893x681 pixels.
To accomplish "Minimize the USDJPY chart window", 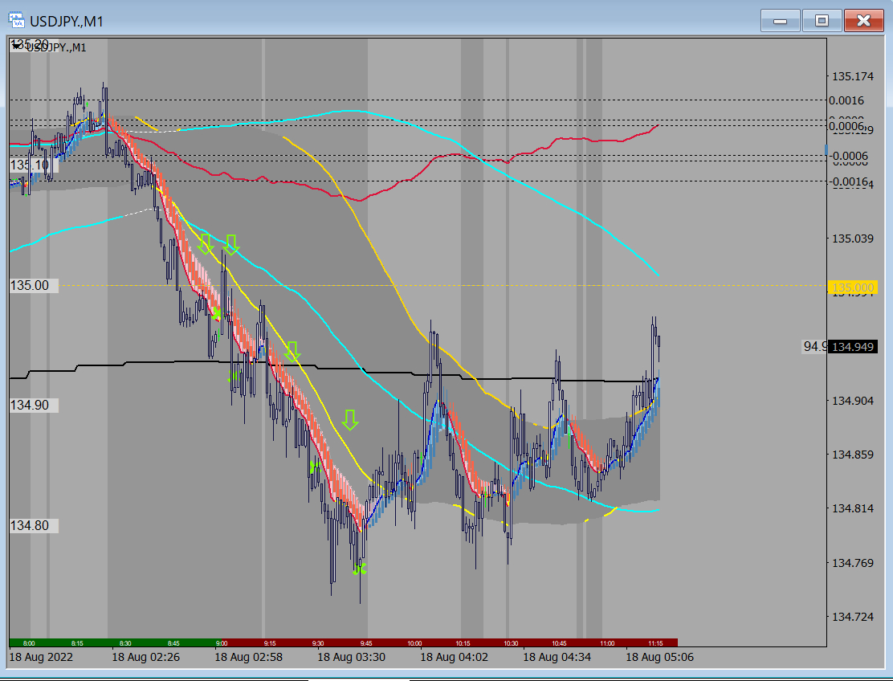I will (780, 21).
